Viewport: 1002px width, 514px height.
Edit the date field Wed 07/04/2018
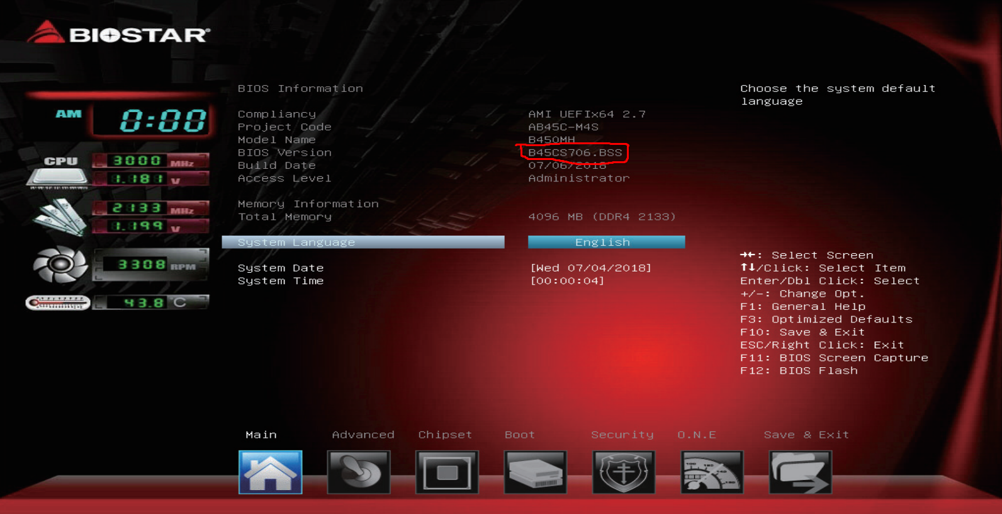(x=591, y=268)
